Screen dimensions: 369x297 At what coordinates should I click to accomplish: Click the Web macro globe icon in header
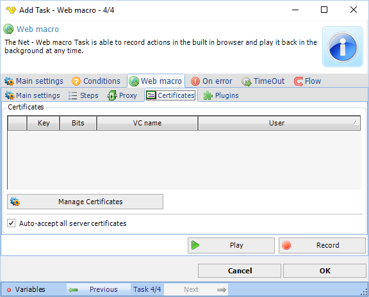[x=8, y=29]
